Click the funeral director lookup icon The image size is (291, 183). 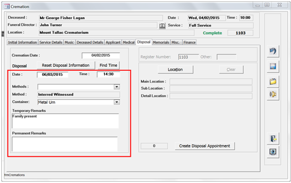pyautogui.click(x=162, y=26)
